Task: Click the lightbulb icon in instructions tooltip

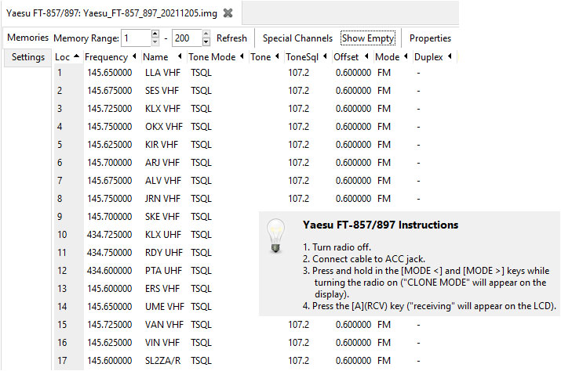Action: (275, 236)
